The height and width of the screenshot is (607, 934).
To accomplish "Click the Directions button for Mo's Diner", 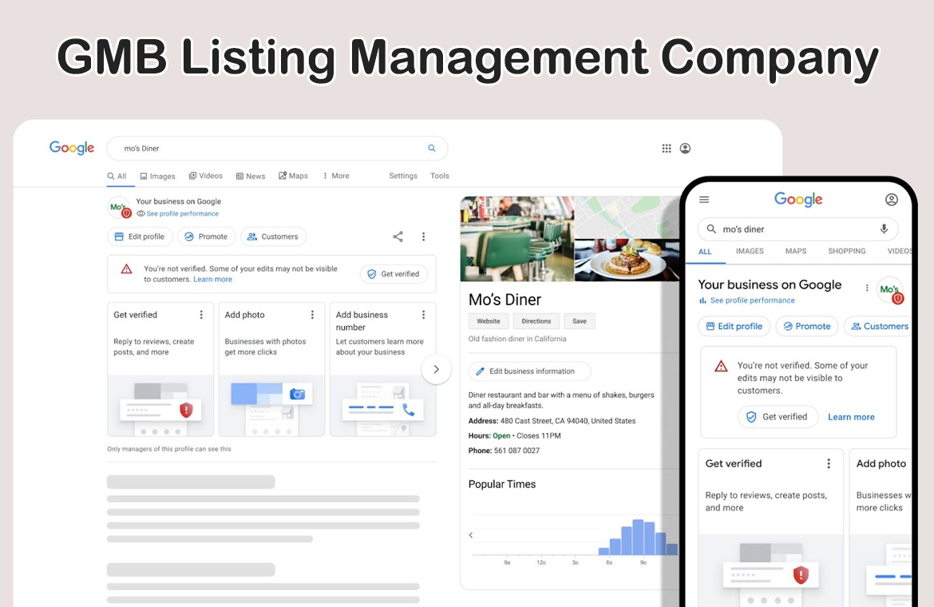I will 536,321.
